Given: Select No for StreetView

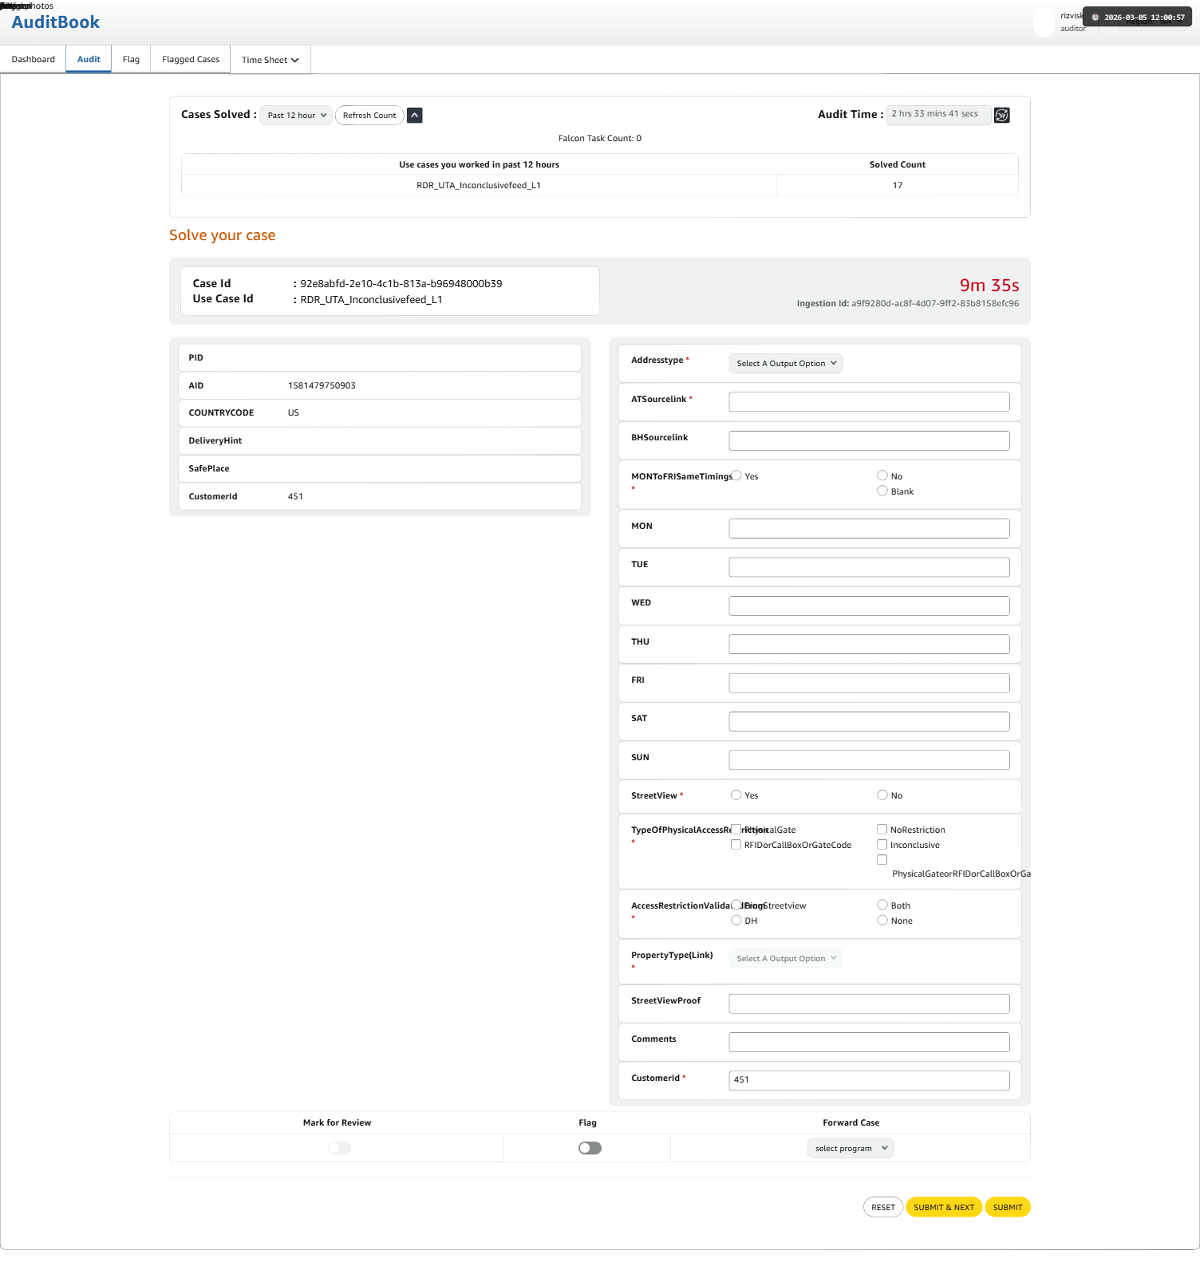Looking at the screenshot, I should coord(882,795).
